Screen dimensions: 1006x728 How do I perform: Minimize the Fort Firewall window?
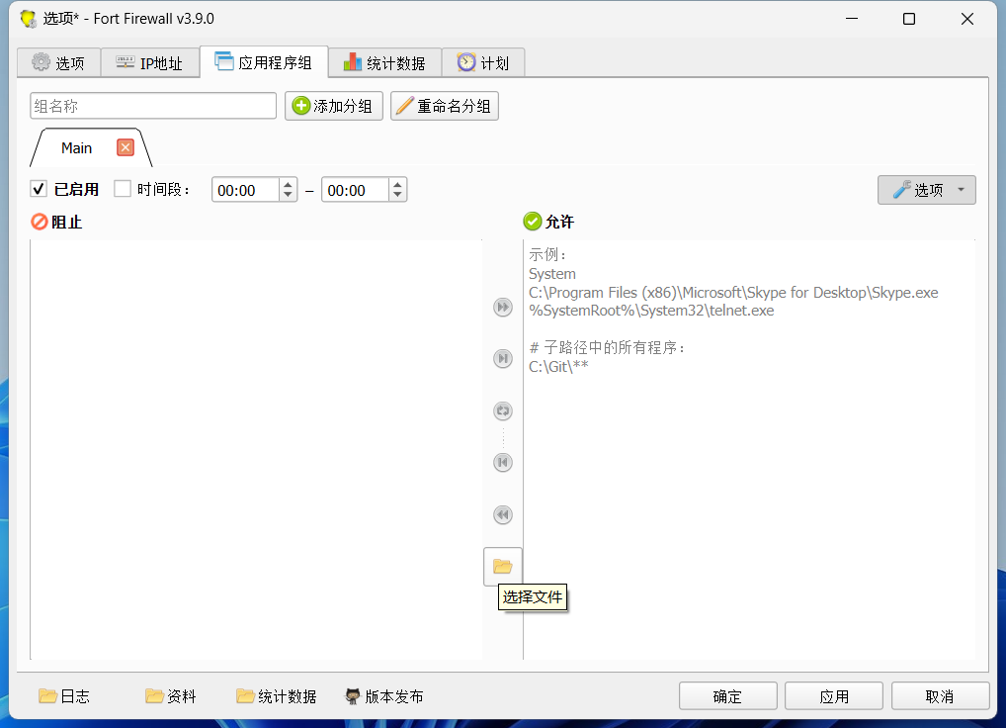tap(852, 19)
